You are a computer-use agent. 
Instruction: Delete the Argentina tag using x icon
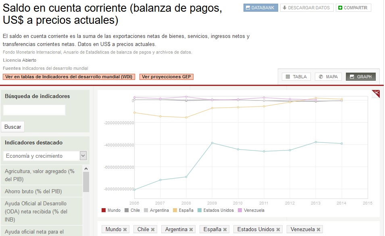191,230
